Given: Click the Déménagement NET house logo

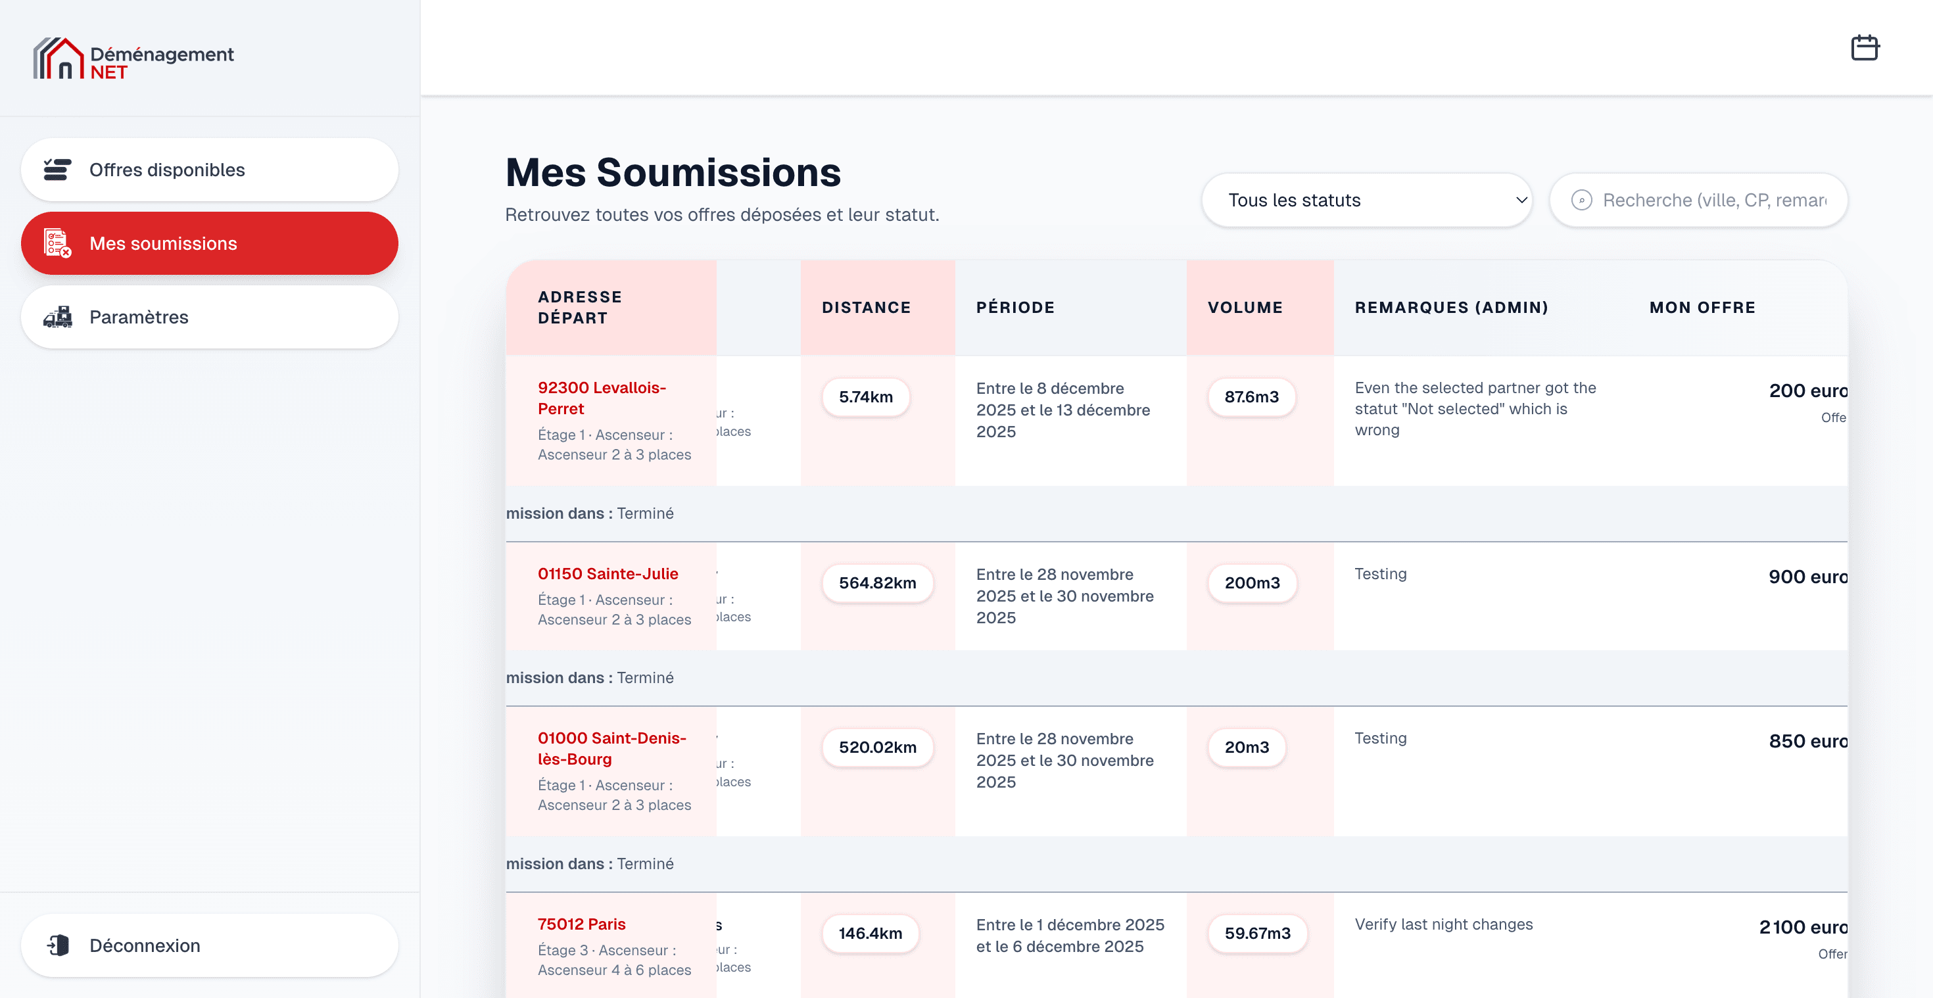Looking at the screenshot, I should 59,59.
